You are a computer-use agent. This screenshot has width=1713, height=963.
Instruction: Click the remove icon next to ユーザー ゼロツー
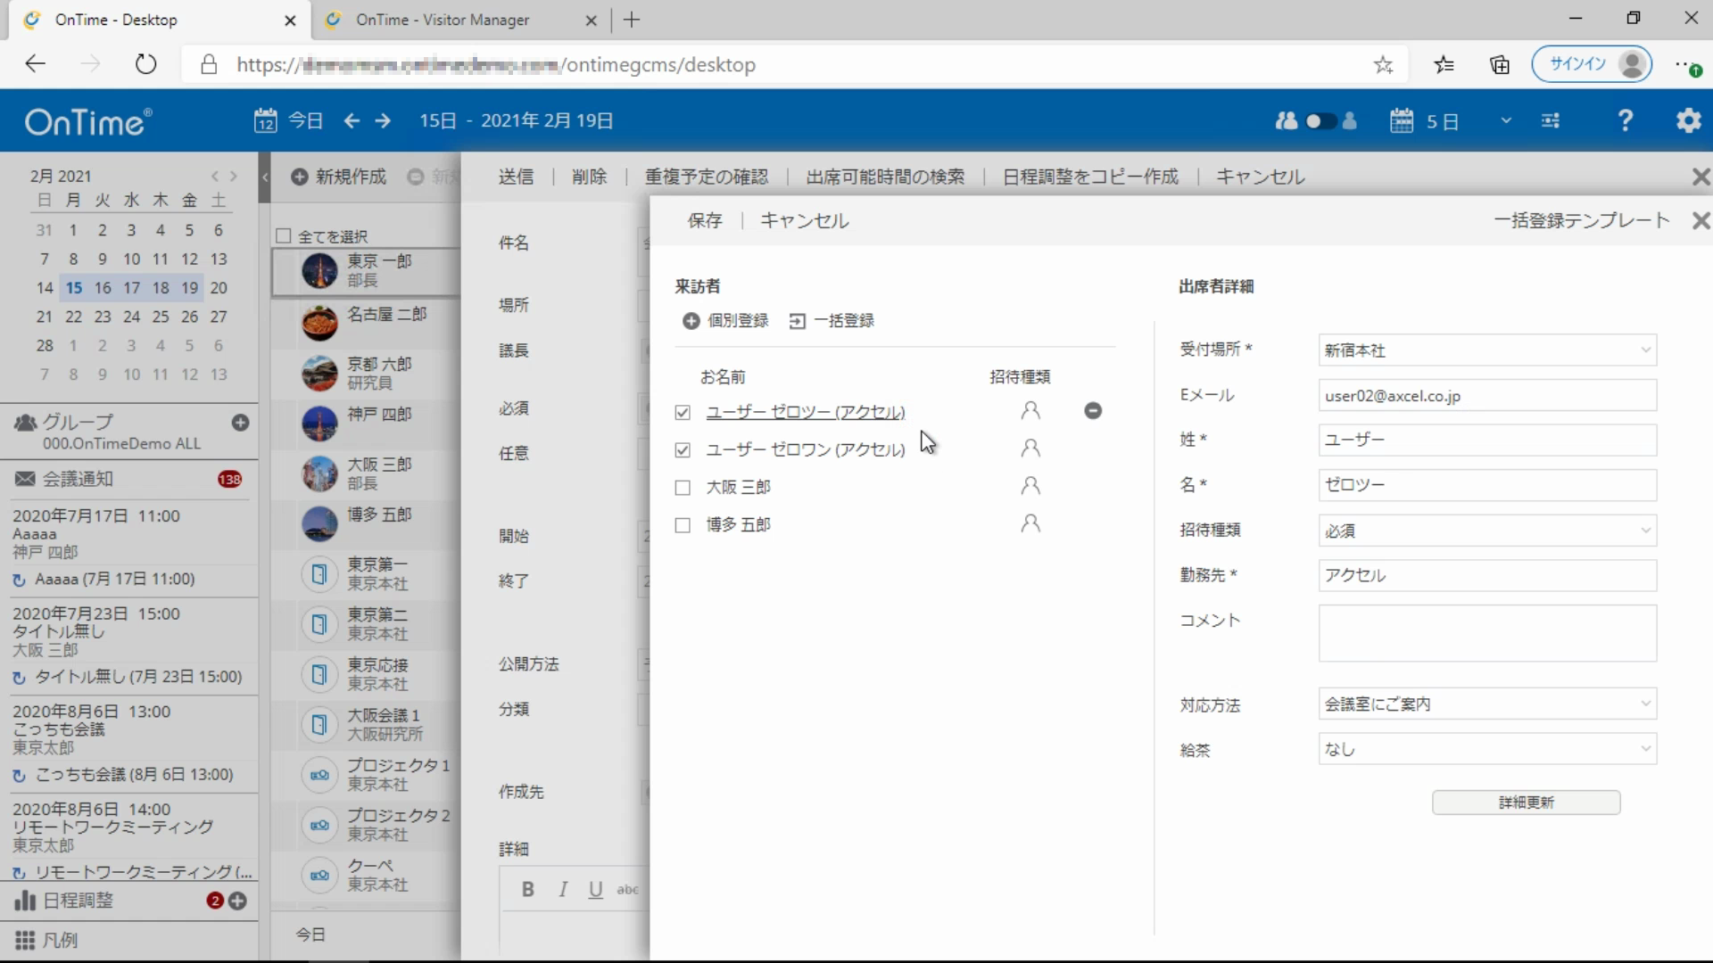(1093, 411)
